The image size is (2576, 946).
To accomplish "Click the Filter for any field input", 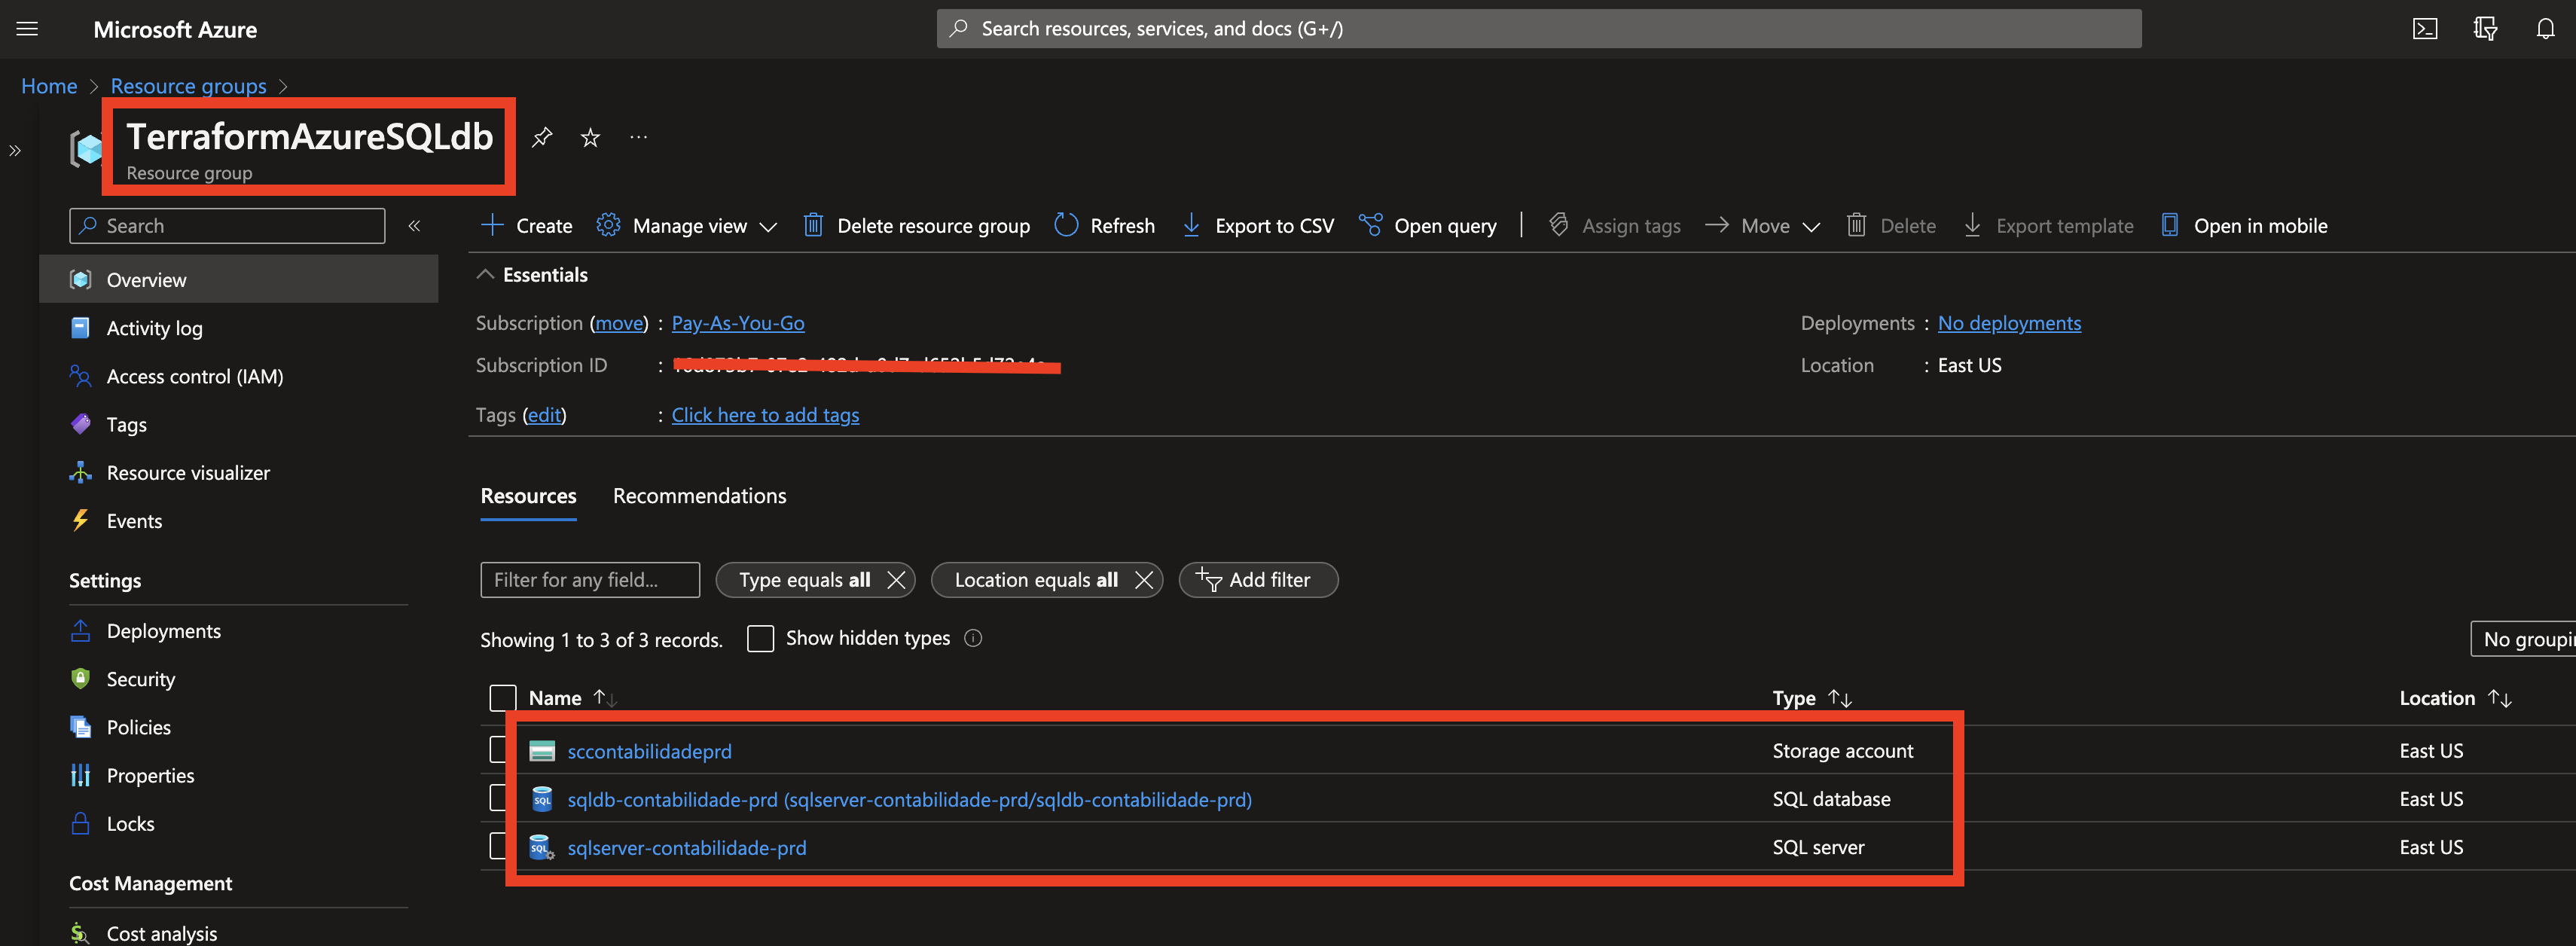I will coord(589,580).
